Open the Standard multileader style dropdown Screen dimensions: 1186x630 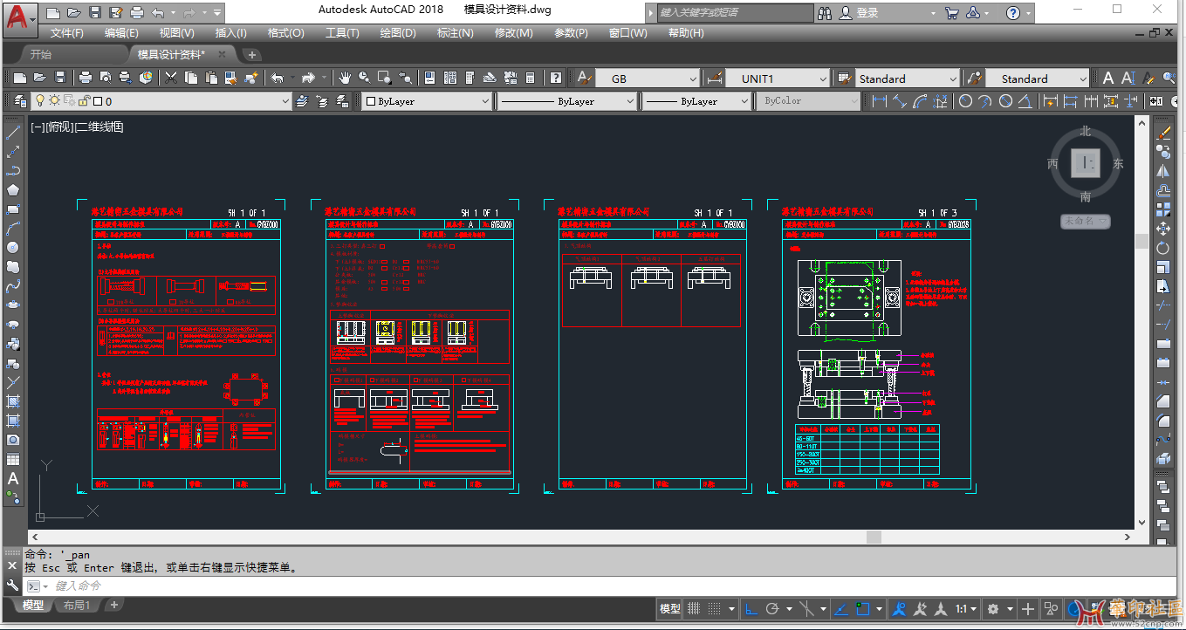(1082, 79)
